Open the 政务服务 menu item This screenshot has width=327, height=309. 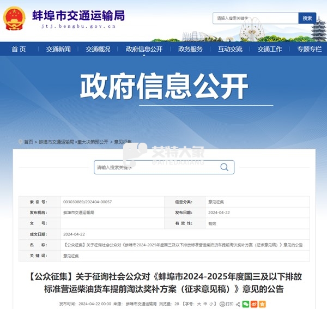pyautogui.click(x=190, y=49)
